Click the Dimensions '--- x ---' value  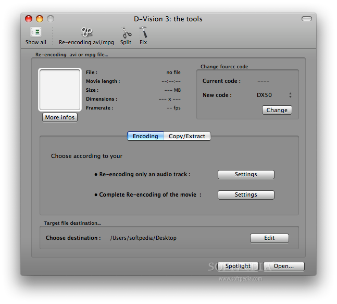pyautogui.click(x=170, y=99)
